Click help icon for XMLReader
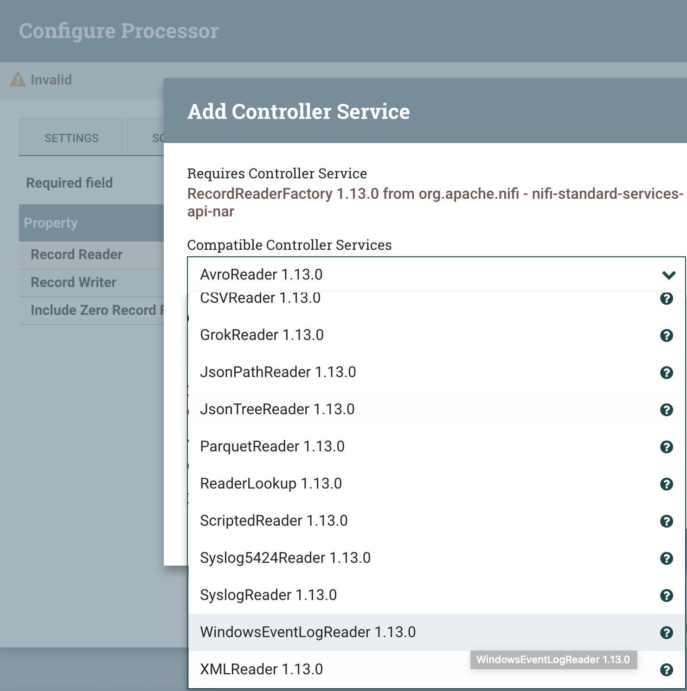Image resolution: width=687 pixels, height=691 pixels. click(x=666, y=670)
